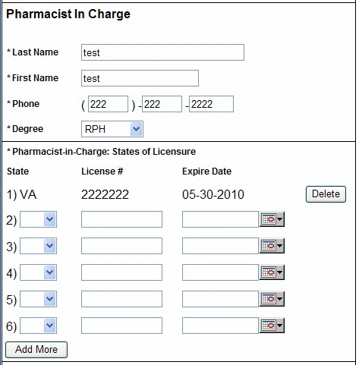Viewport: 359px width, 365px height.
Task: Open the State dropdown in row 4
Action: click(38, 272)
